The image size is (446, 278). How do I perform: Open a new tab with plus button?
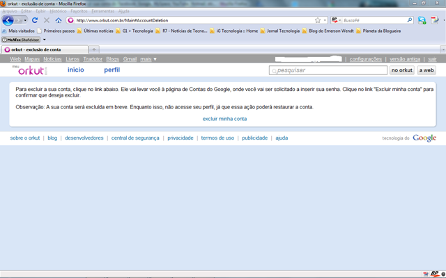(x=94, y=49)
